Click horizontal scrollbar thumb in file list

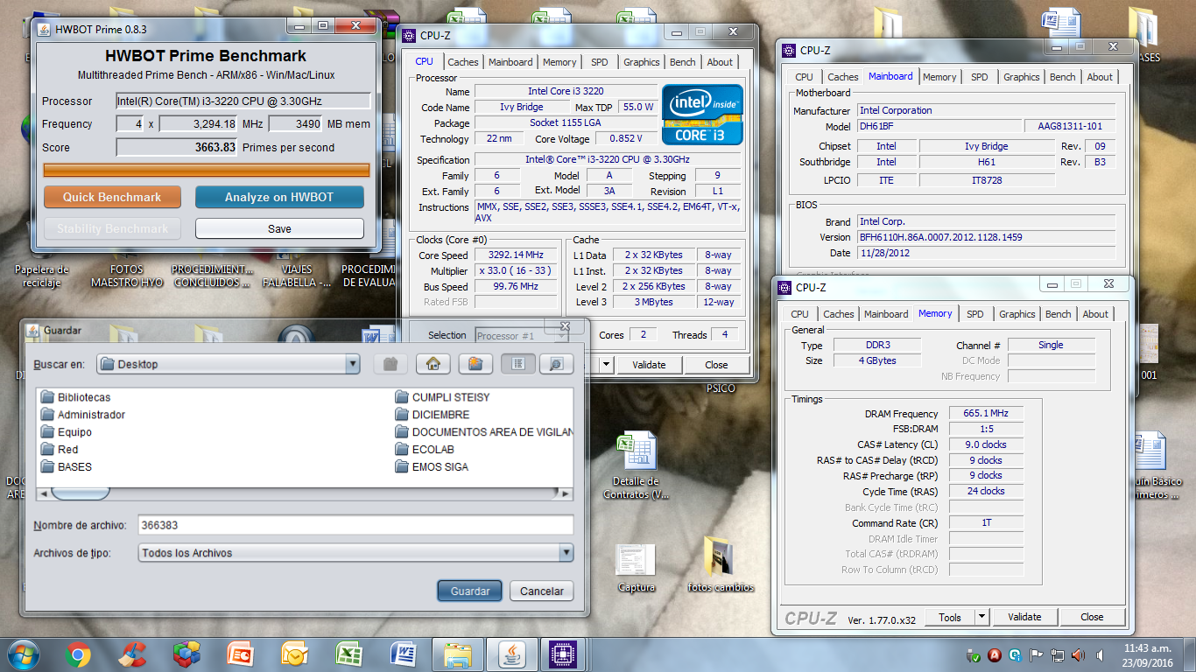pos(80,493)
